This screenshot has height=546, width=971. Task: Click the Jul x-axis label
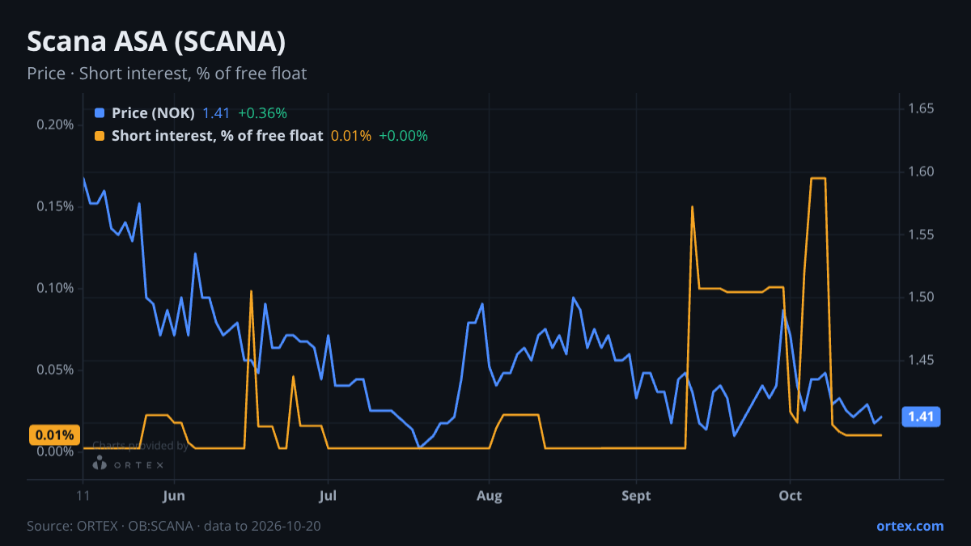click(328, 496)
